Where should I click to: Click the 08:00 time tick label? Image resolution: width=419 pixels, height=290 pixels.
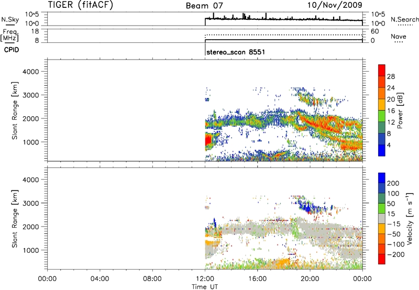point(152,279)
